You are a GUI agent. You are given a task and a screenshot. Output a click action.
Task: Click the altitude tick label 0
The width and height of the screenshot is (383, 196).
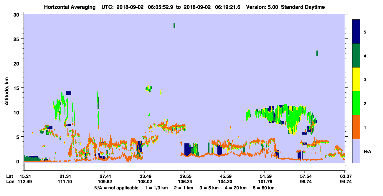18,161
